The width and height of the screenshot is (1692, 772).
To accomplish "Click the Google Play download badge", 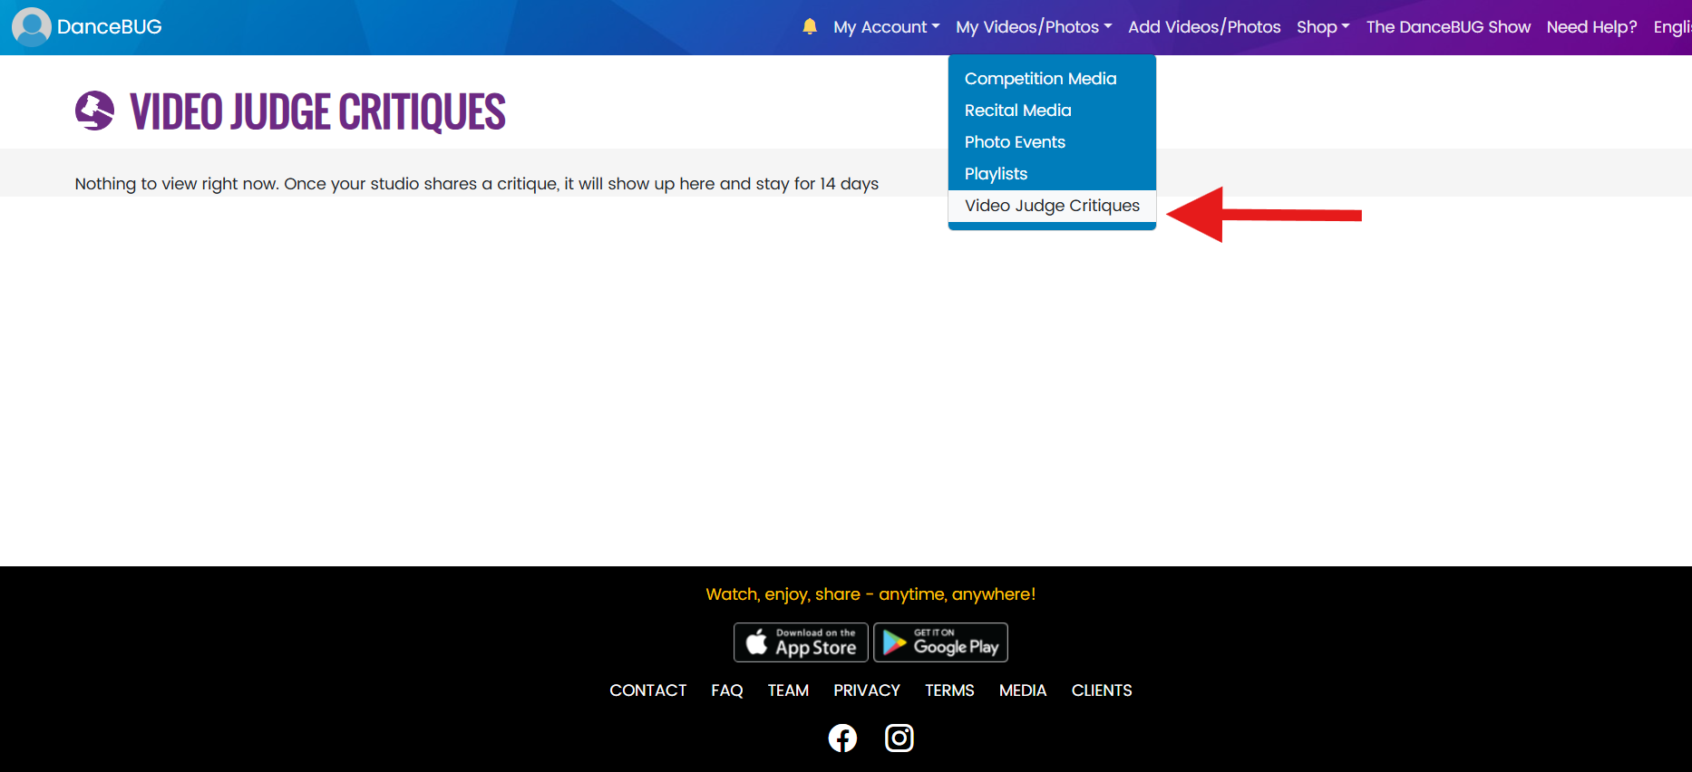I will point(940,642).
